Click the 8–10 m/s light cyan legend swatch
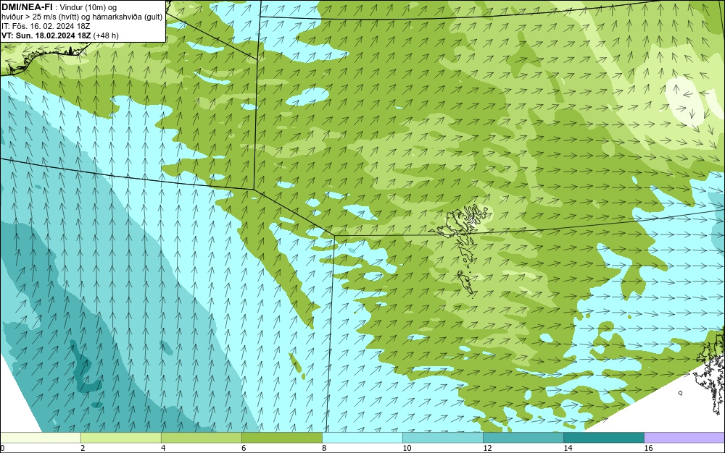The width and height of the screenshot is (725, 453). tap(362, 437)
